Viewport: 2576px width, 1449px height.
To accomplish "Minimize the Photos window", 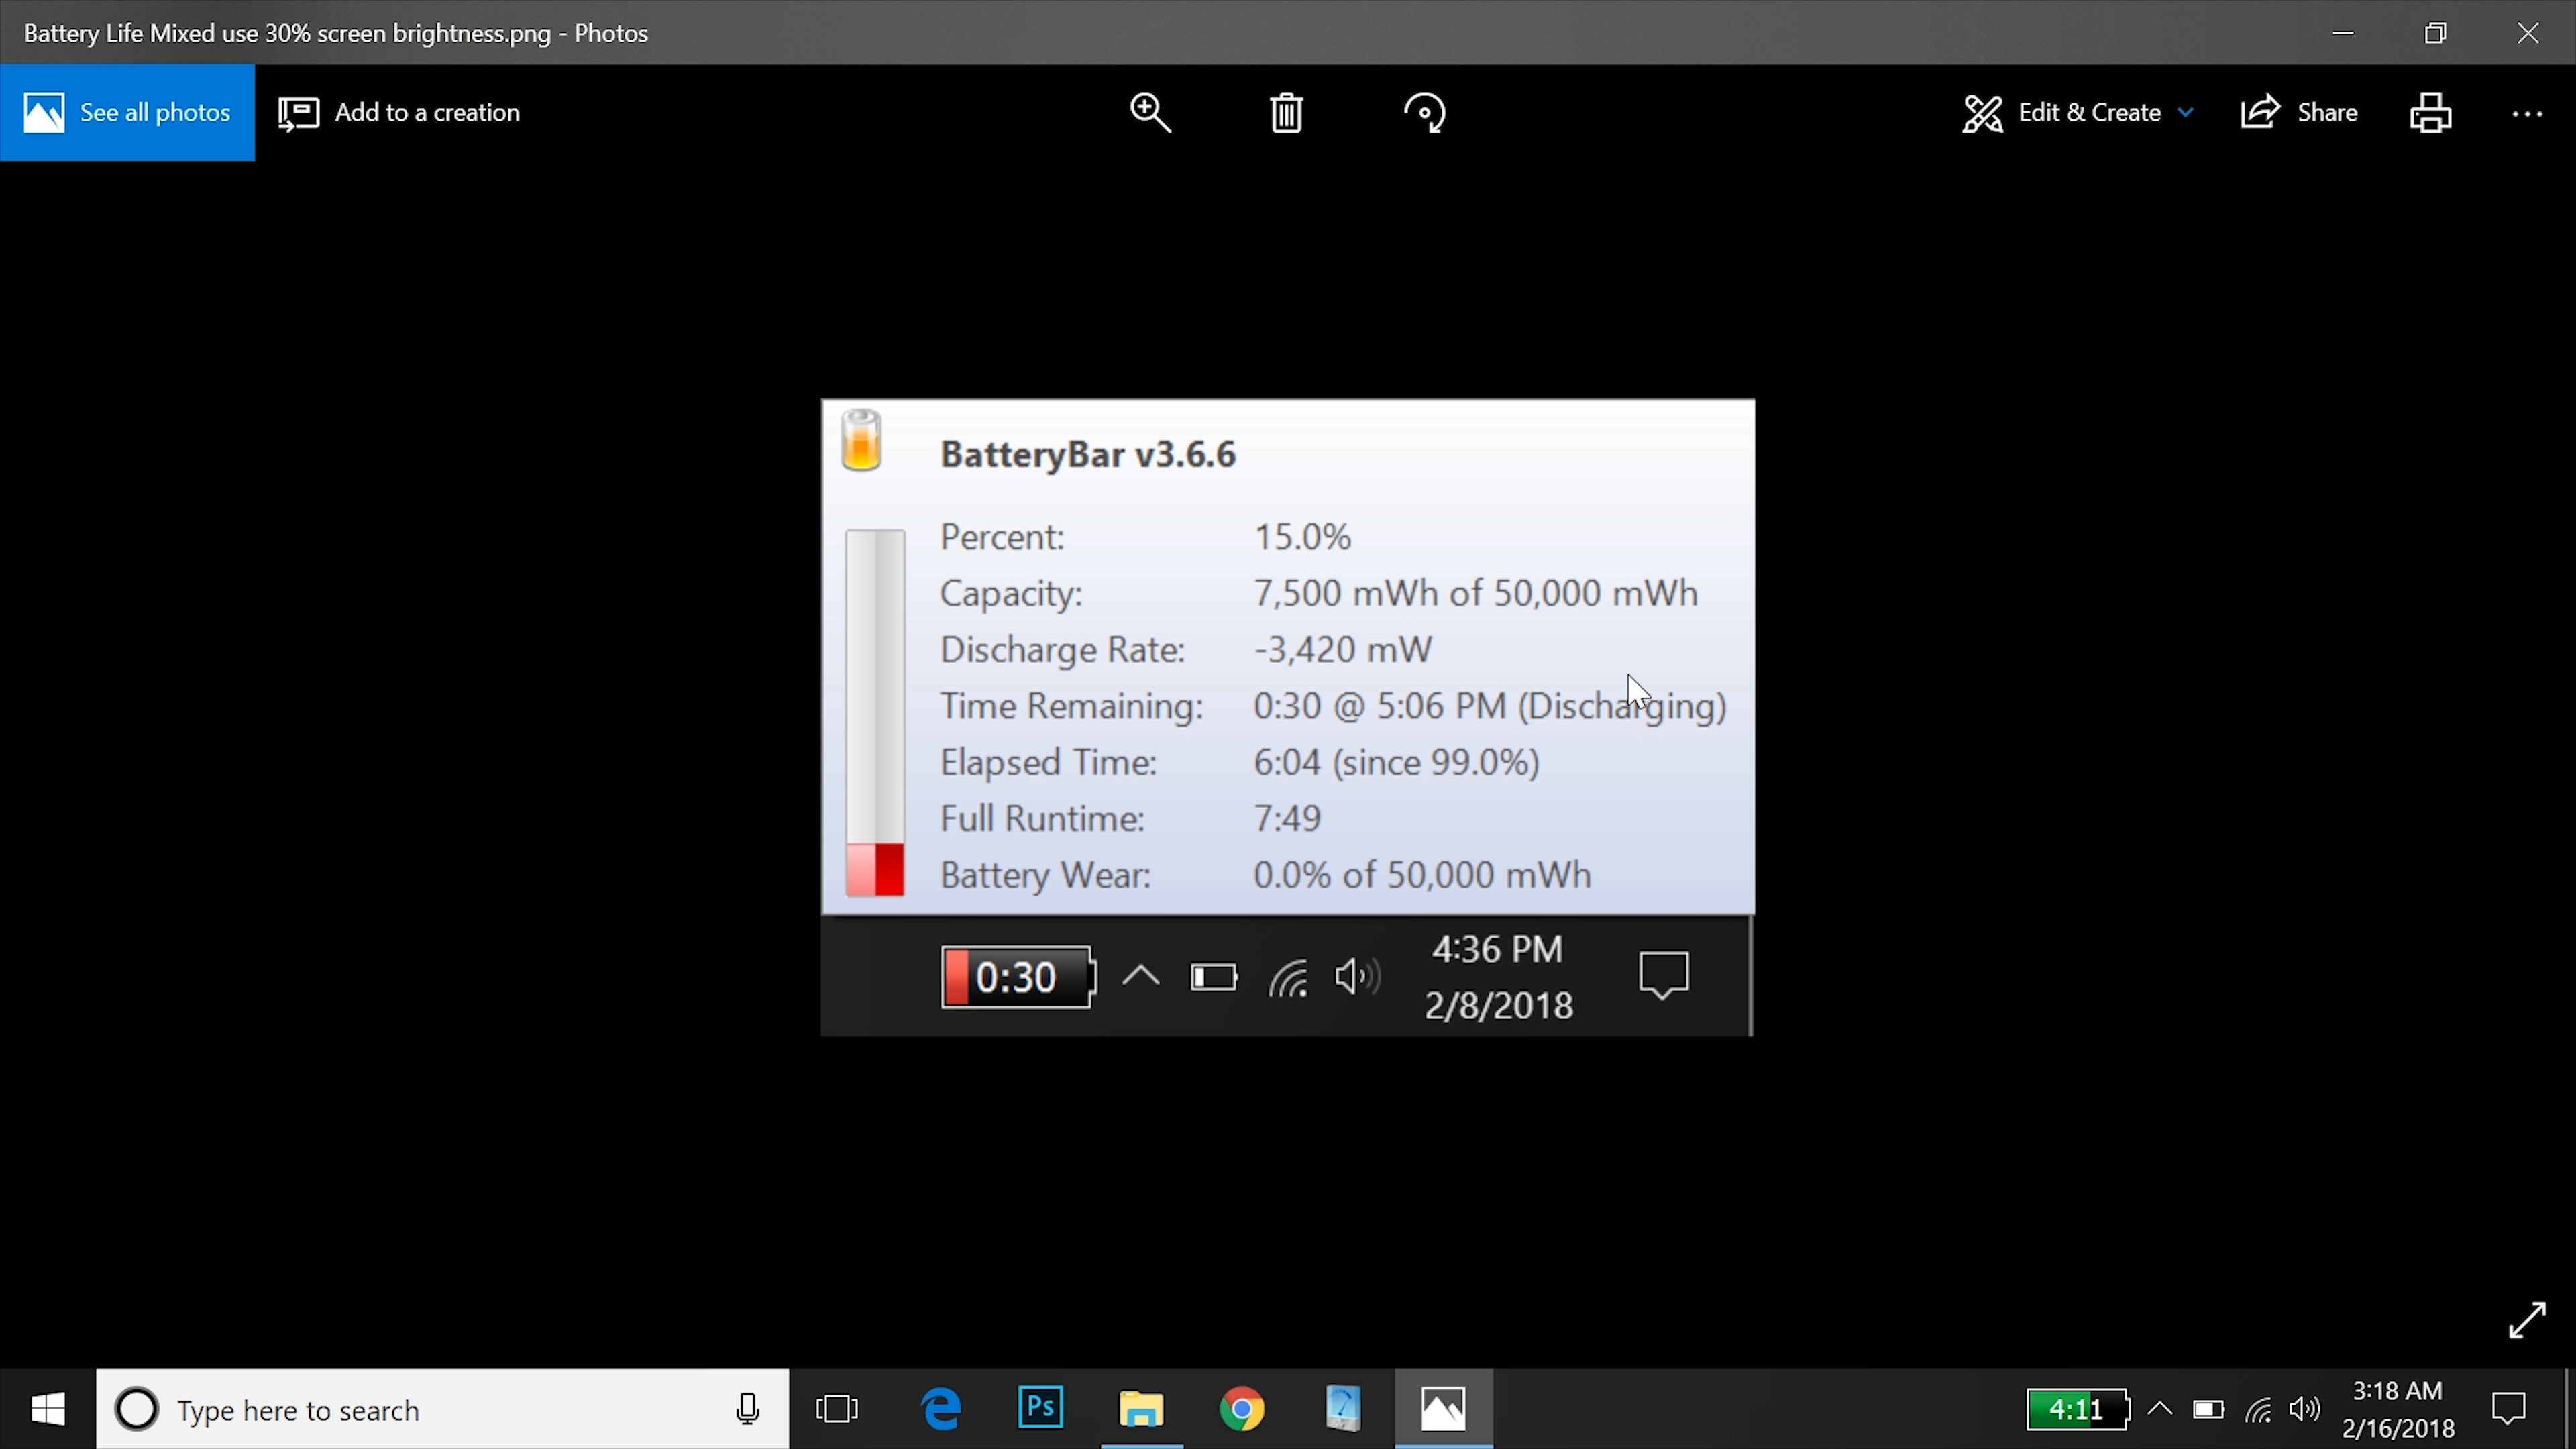I will (2342, 33).
